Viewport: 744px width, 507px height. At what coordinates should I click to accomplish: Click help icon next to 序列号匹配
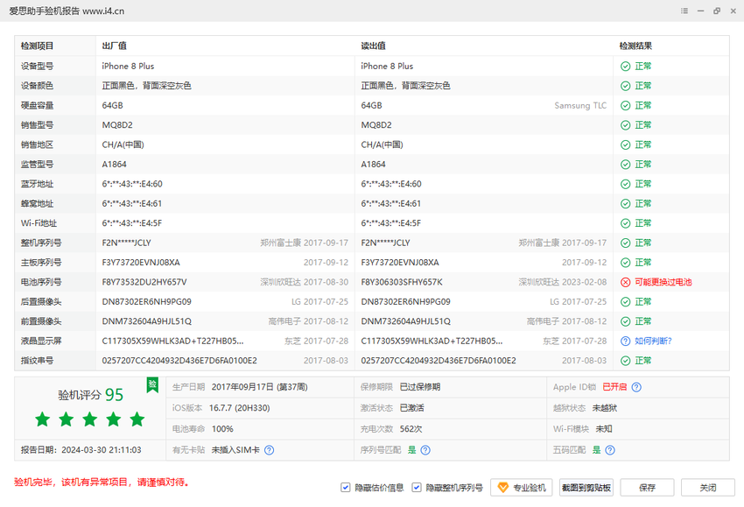(x=425, y=450)
